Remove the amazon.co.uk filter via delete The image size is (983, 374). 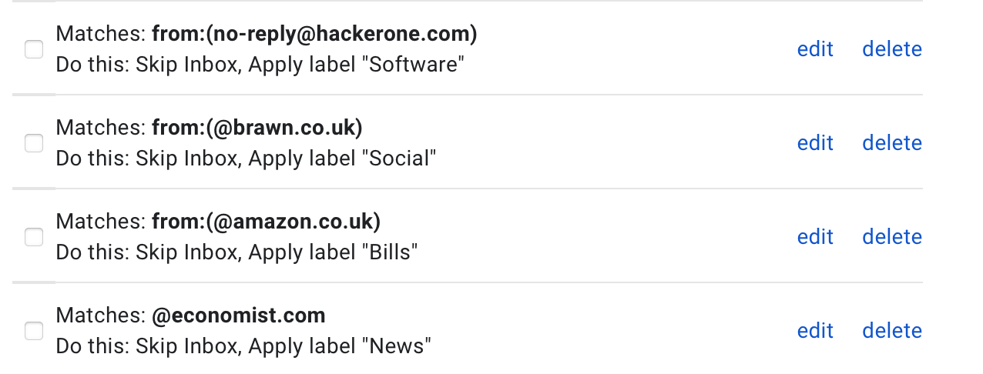pos(892,237)
